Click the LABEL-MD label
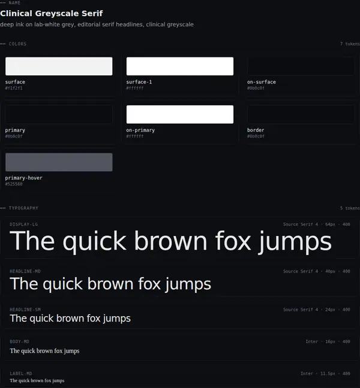The image size is (360, 388). click(x=21, y=374)
